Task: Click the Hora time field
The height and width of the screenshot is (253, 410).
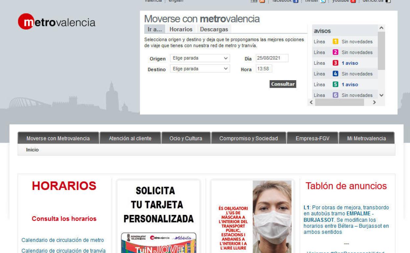Action: 264,69
